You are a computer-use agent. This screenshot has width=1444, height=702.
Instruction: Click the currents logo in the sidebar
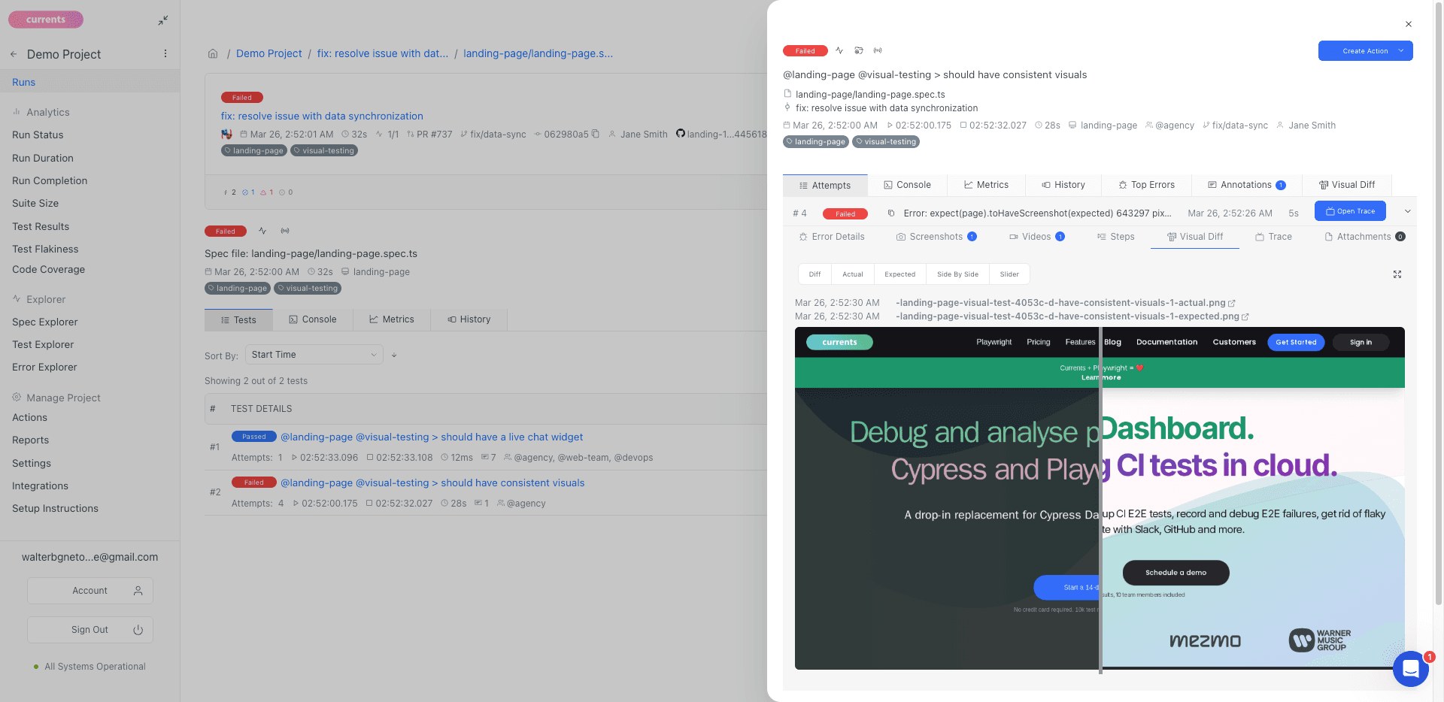[46, 20]
